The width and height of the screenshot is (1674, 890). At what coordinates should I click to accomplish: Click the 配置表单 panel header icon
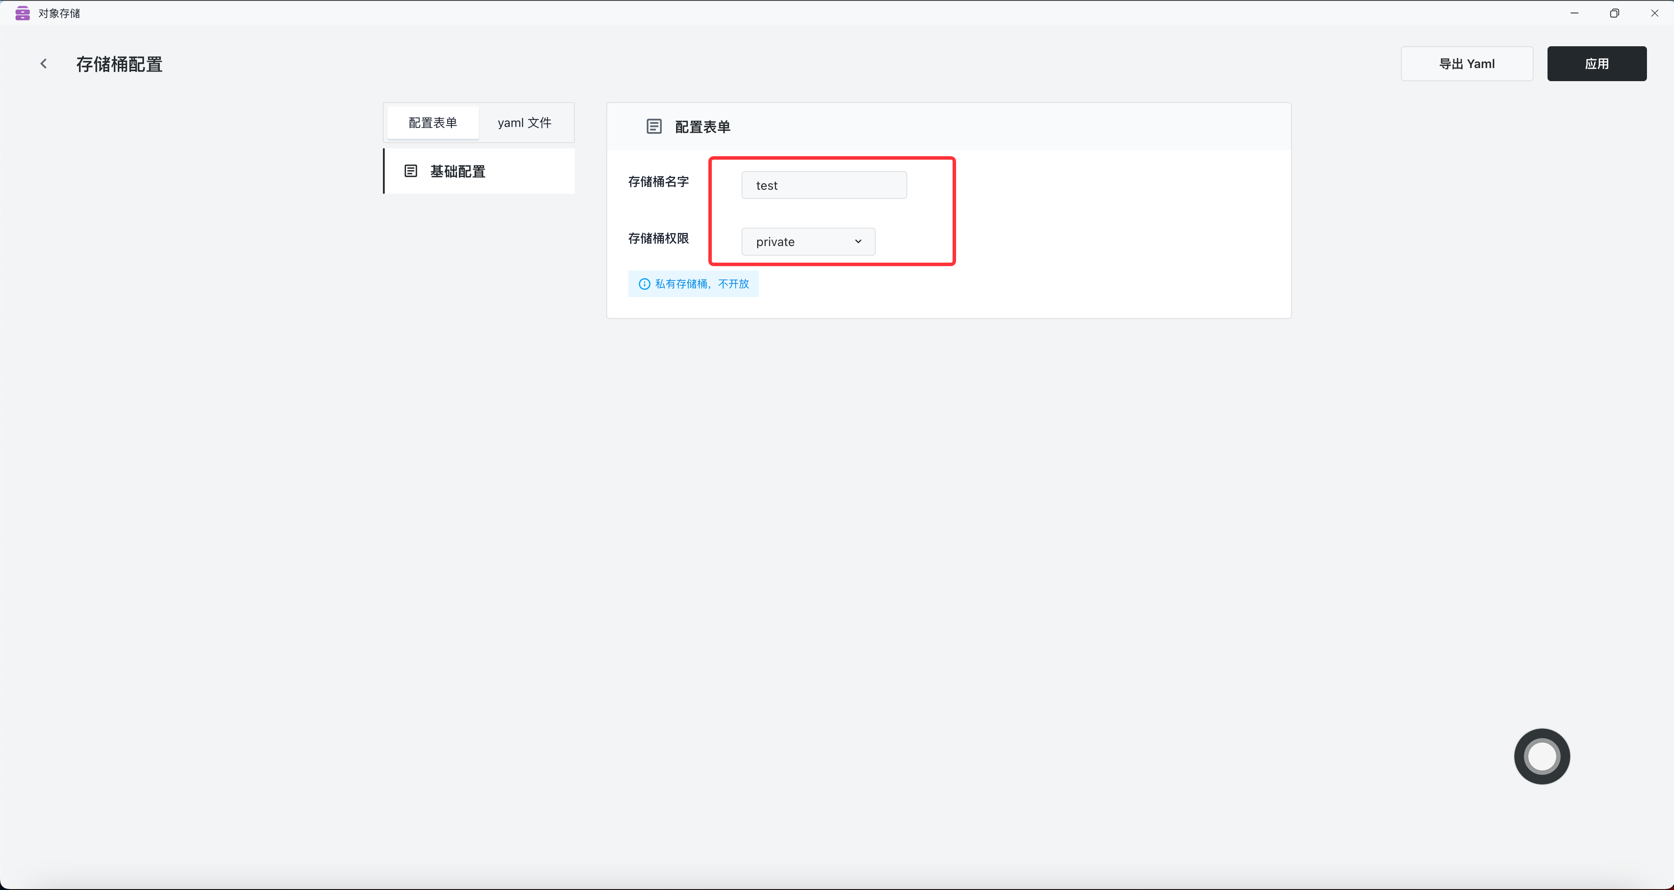(x=654, y=127)
